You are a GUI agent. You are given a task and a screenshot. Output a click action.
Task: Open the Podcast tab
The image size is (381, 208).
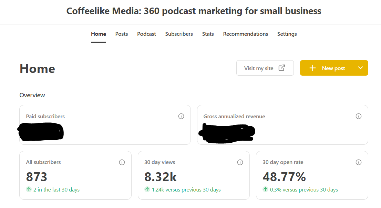point(146,34)
